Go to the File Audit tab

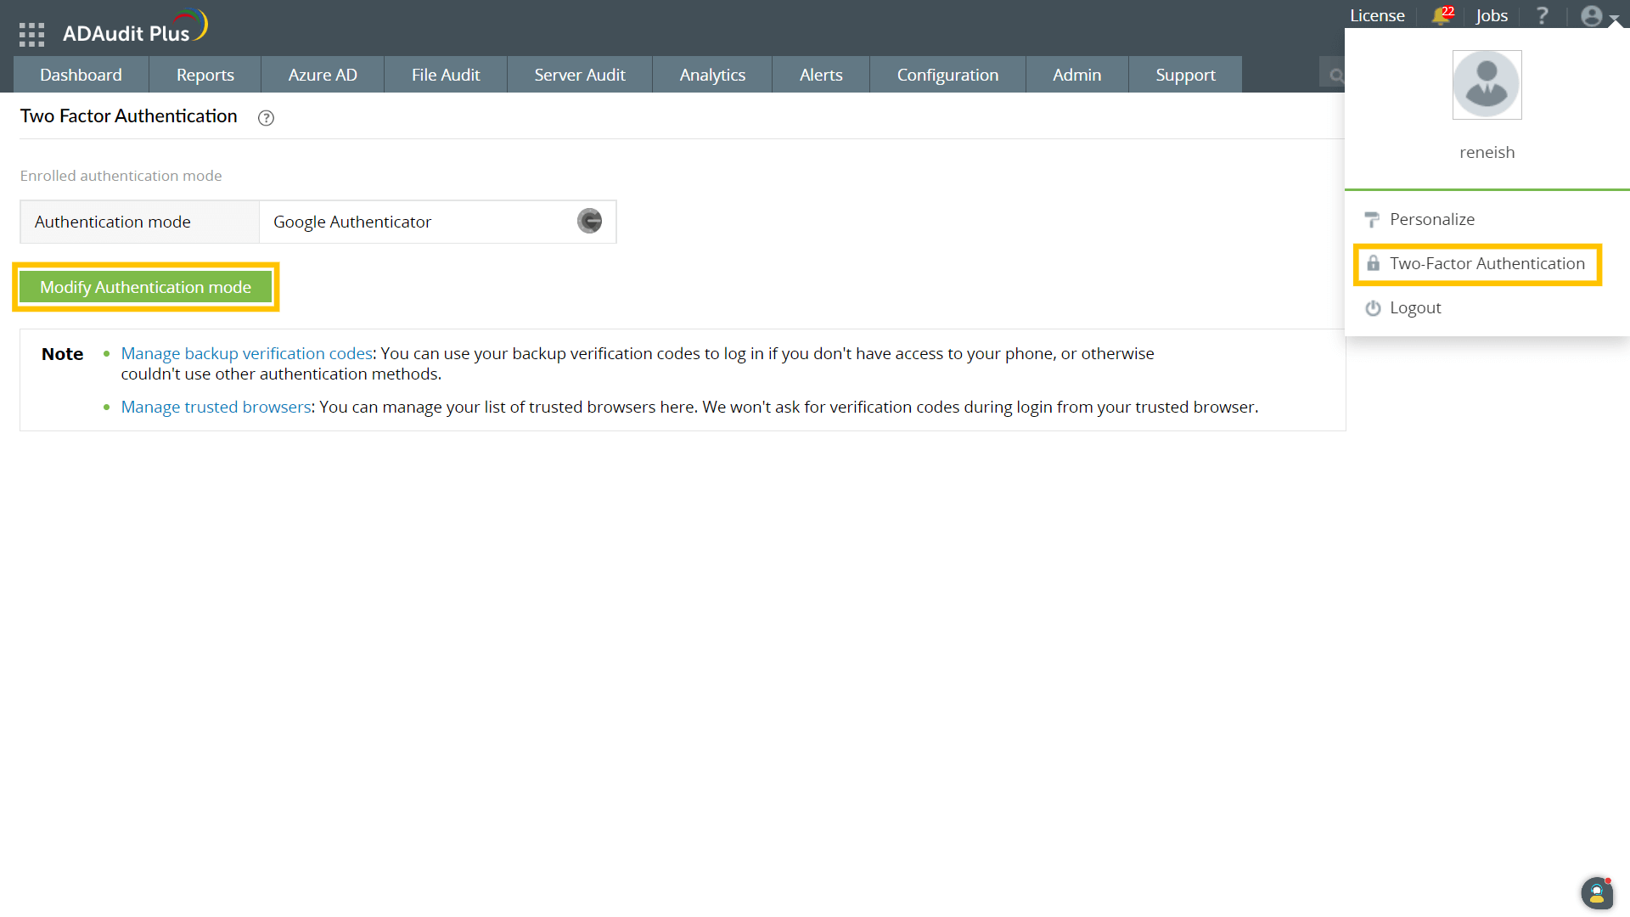point(446,75)
